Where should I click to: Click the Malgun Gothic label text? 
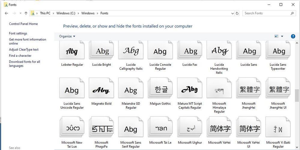pos(160,104)
